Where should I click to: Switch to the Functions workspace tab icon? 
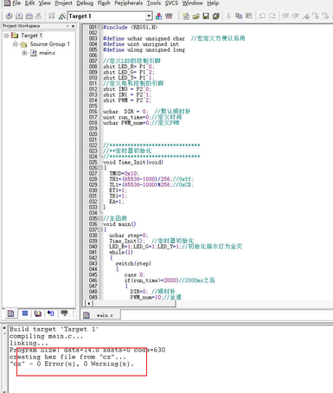point(51,313)
